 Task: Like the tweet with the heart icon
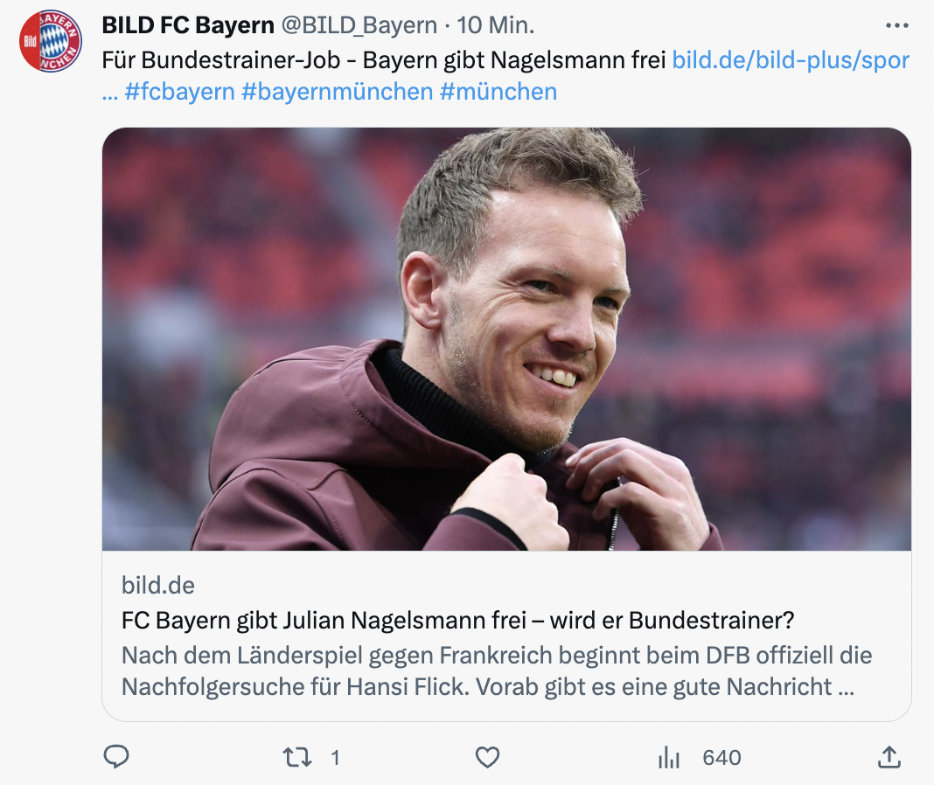click(487, 757)
